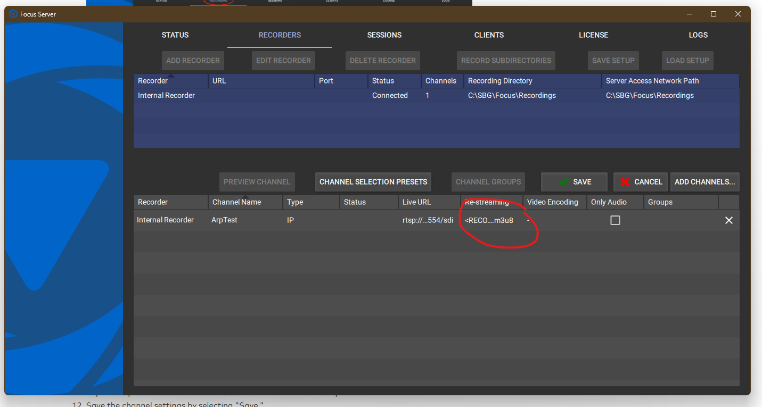
Task: Click the ADD RECORDER button
Action: tap(193, 60)
